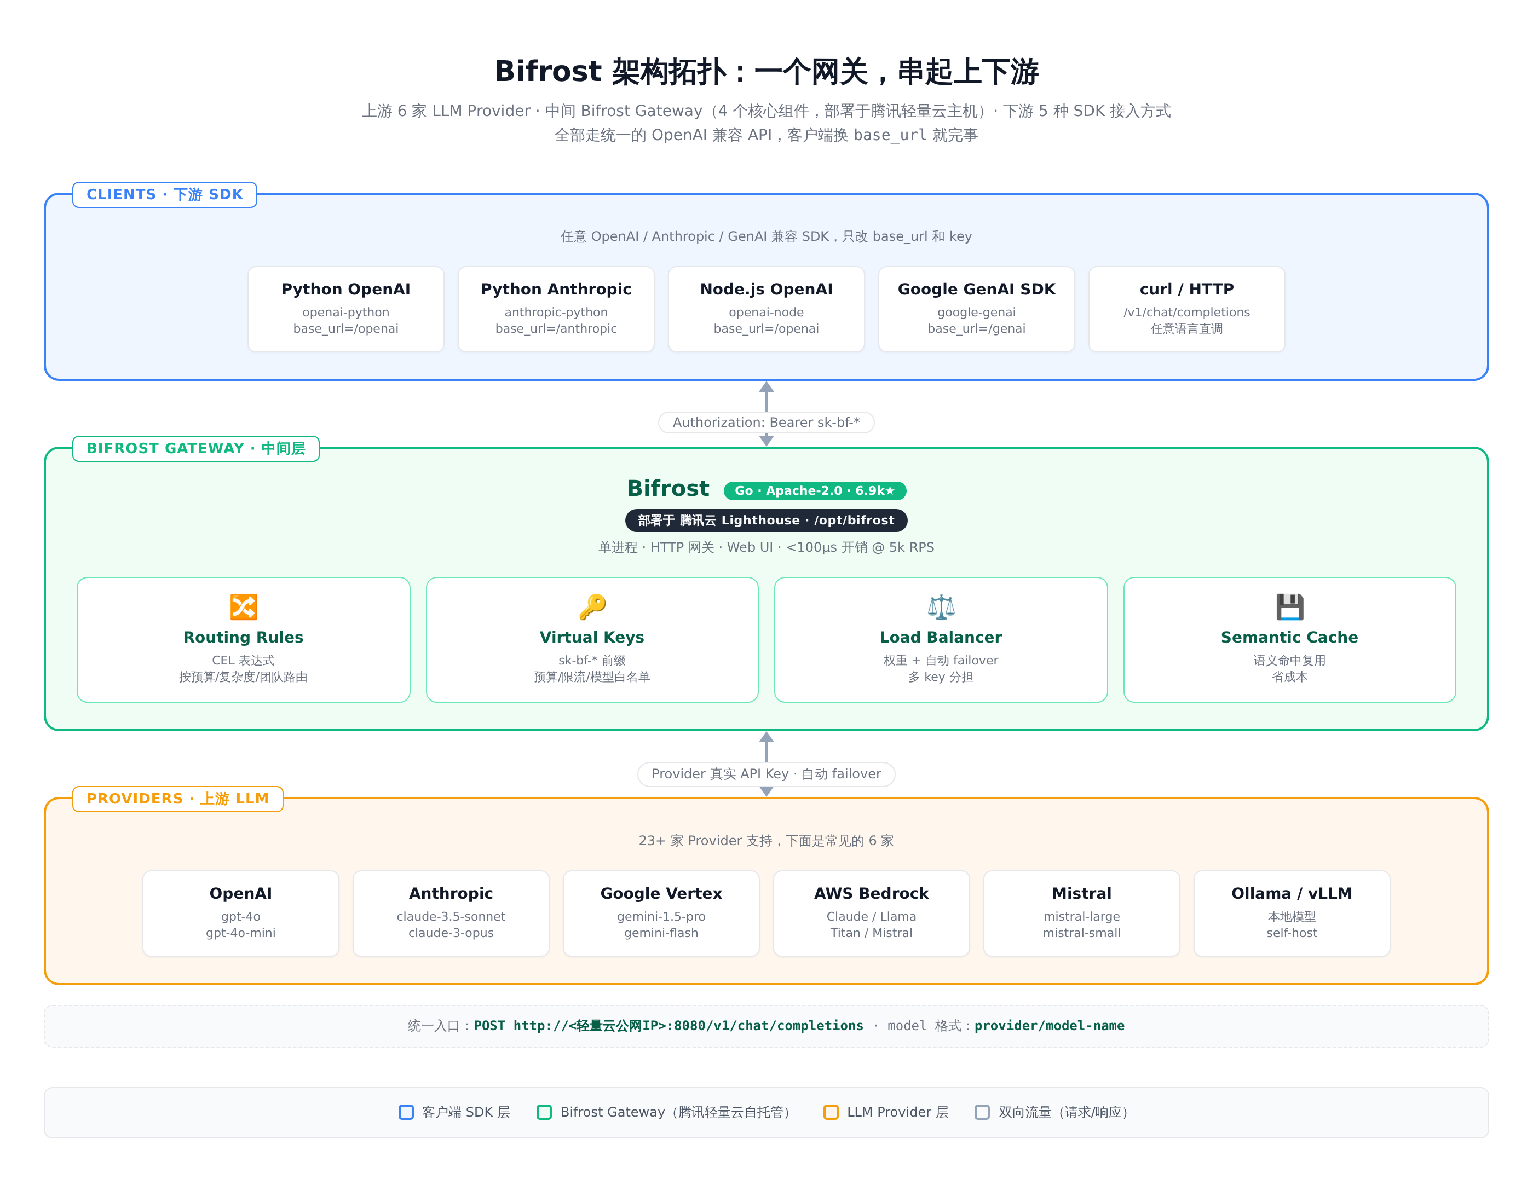
Task: Click the "Provider 真实 API Key · 自动 failover" pill
Action: [766, 774]
